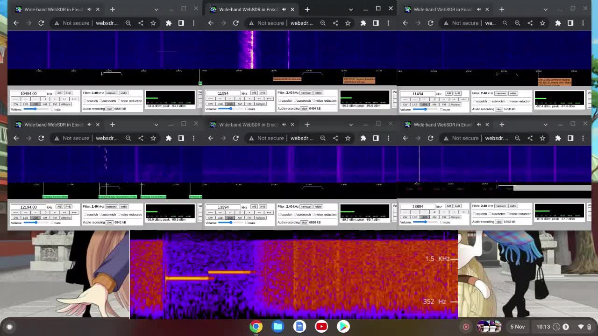
Task: Check the mute box in the 13894 kHz window
Action: click(x=441, y=222)
